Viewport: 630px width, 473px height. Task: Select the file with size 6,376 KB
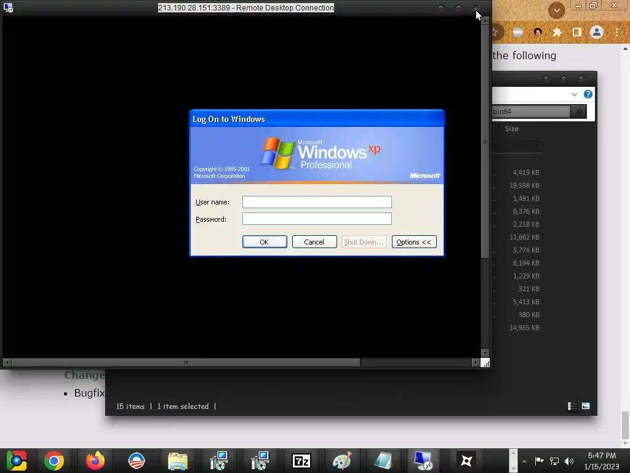tap(525, 211)
